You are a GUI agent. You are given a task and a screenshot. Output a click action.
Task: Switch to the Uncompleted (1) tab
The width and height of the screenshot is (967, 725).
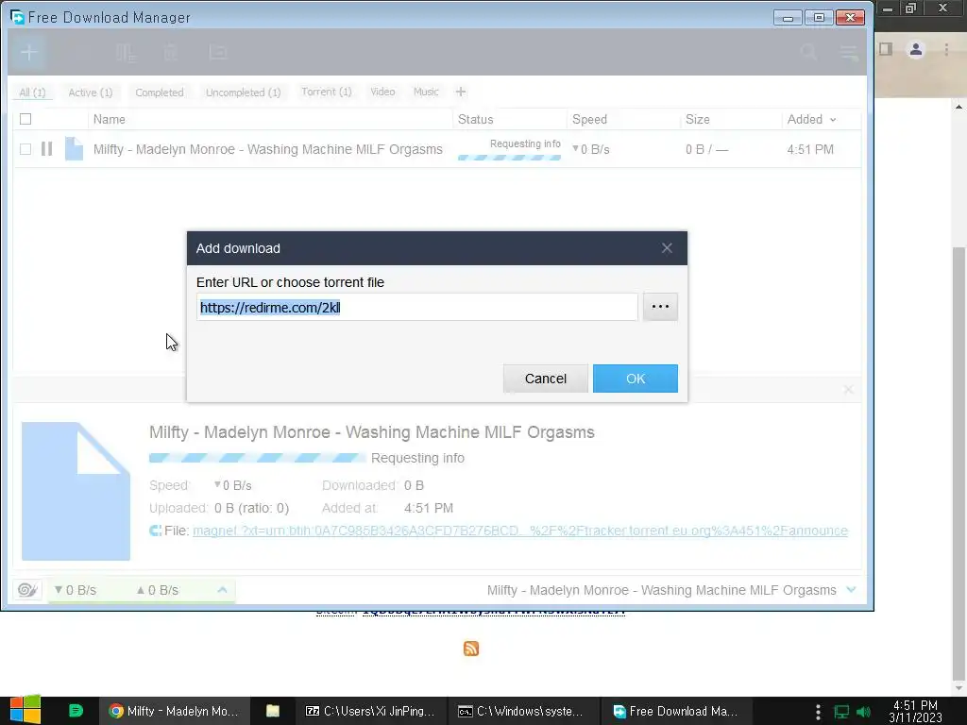243,93
